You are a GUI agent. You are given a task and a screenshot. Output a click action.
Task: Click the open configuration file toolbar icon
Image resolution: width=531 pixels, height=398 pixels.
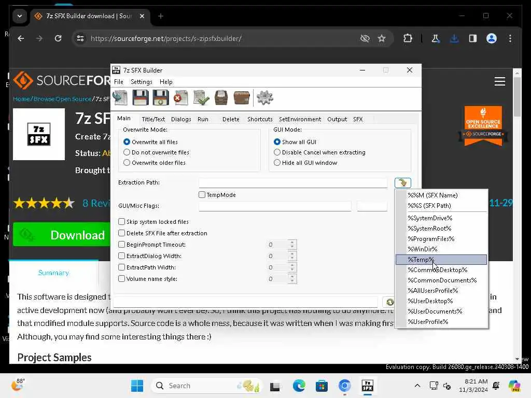[120, 98]
